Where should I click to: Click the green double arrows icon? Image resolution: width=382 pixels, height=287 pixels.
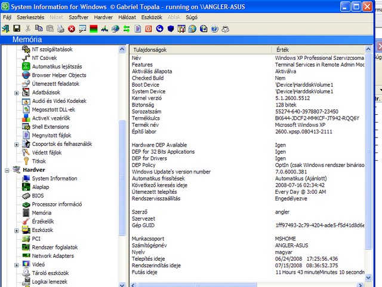pos(127,29)
